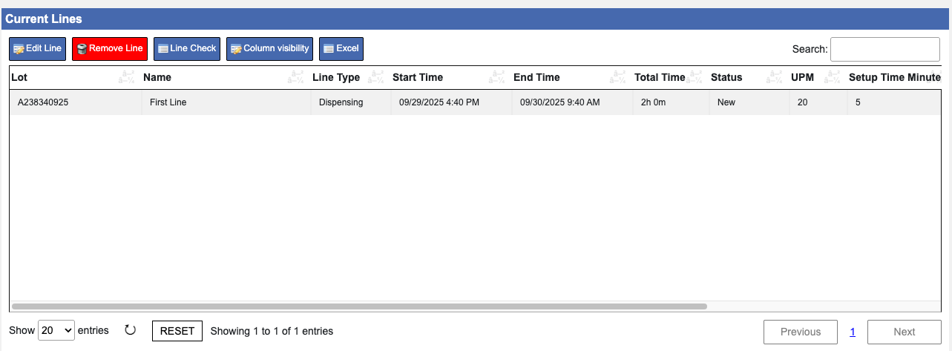This screenshot has width=952, height=351.
Task: Click the Total Time sort icon
Action: pos(695,77)
